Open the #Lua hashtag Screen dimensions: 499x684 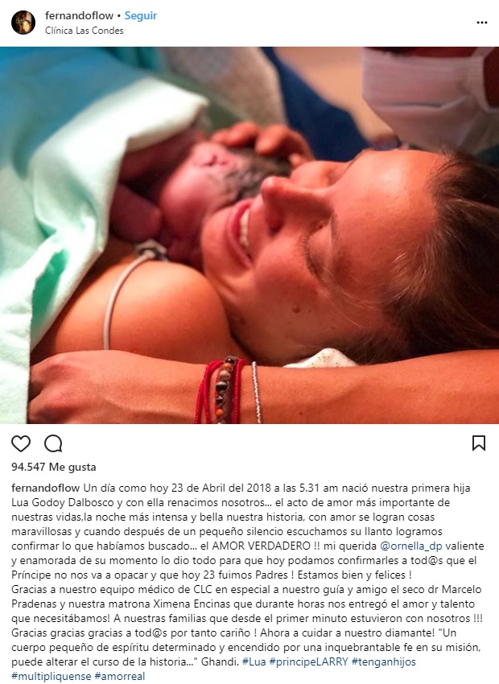tap(254, 661)
